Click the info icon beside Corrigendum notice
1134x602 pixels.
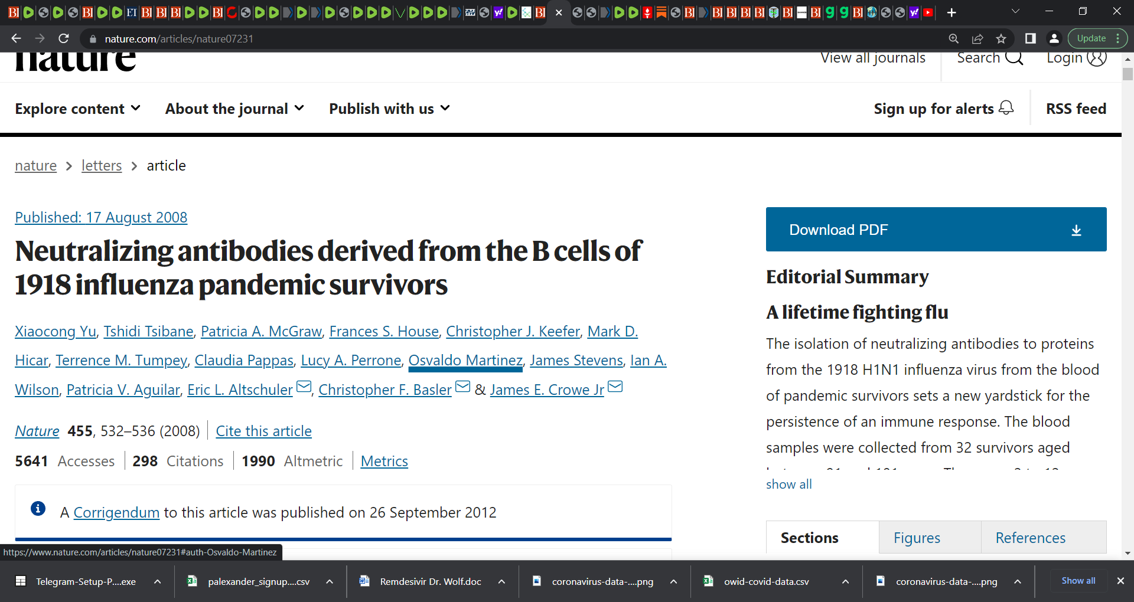[38, 508]
